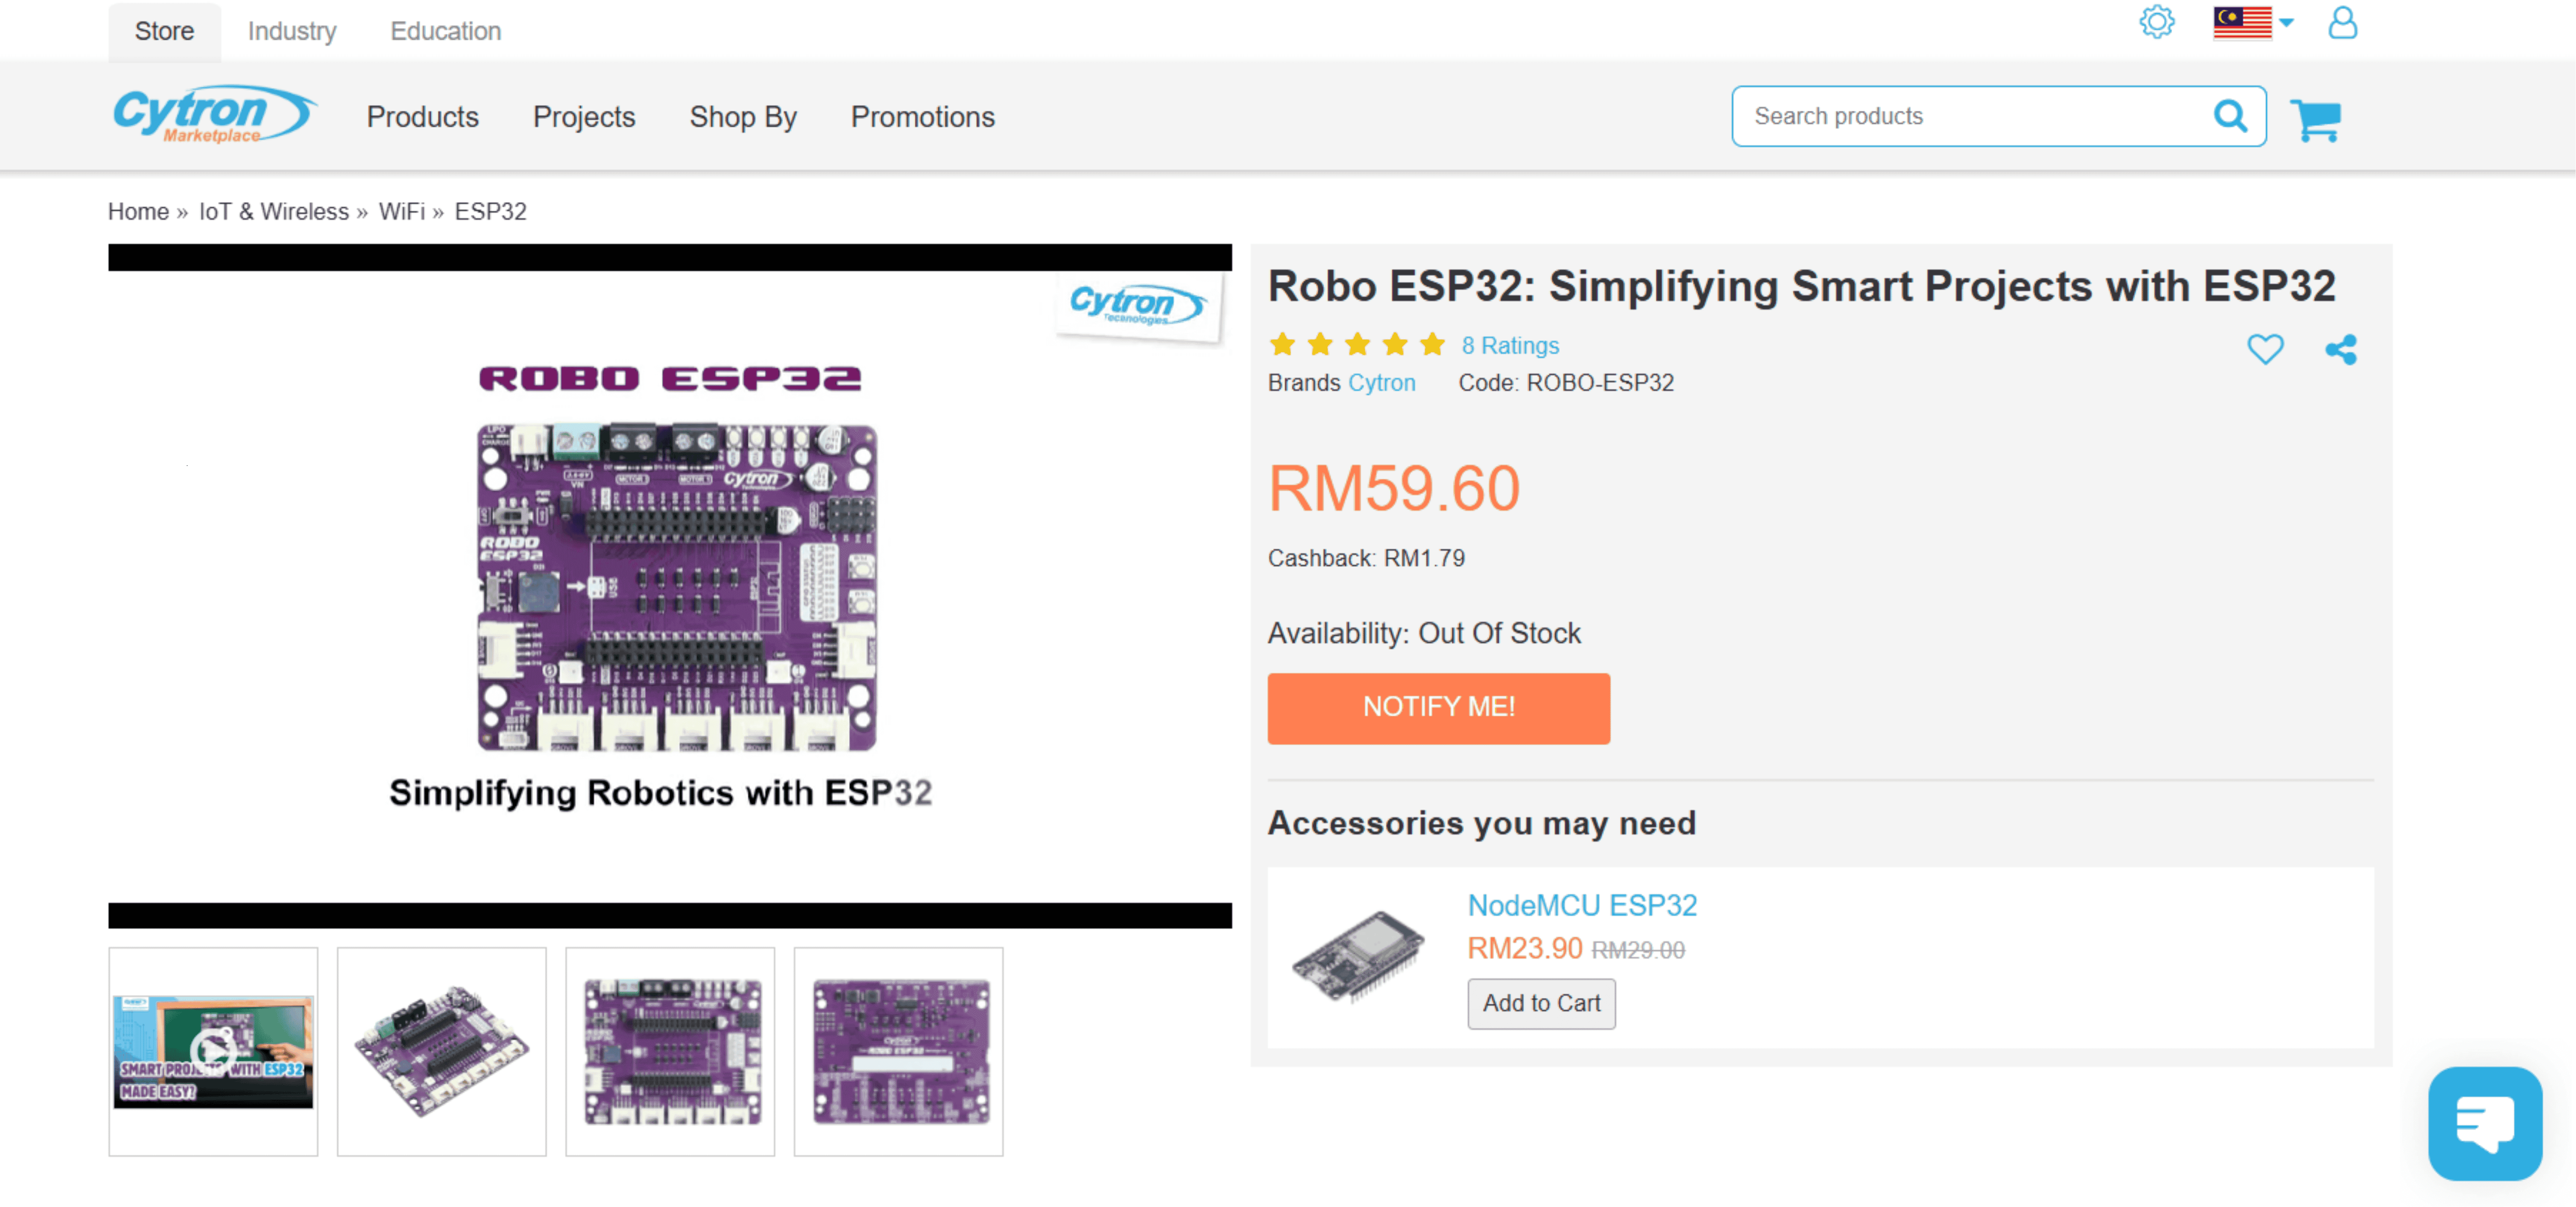This screenshot has width=2576, height=1207.
Task: Select the board bottom-view thumbnail
Action: pos(898,1051)
